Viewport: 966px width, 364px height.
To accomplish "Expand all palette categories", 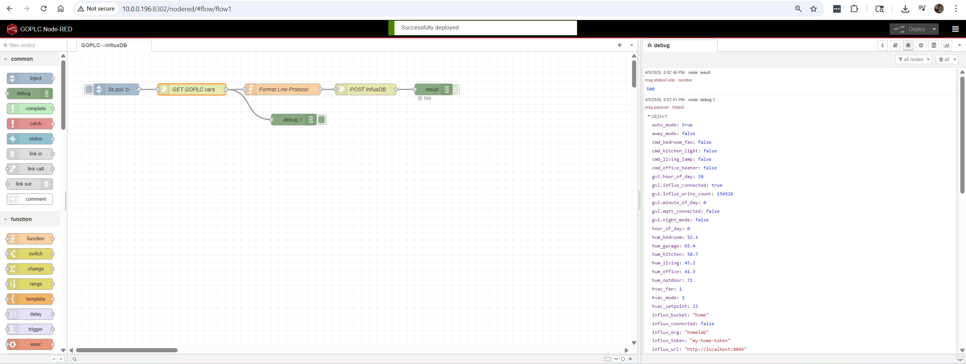I will 61,359.
